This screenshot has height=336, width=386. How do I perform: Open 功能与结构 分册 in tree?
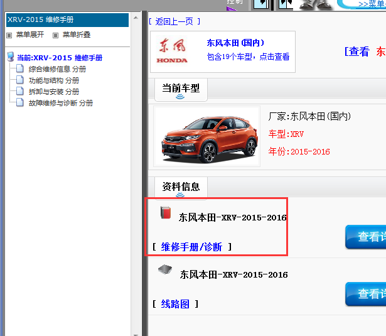click(54, 80)
